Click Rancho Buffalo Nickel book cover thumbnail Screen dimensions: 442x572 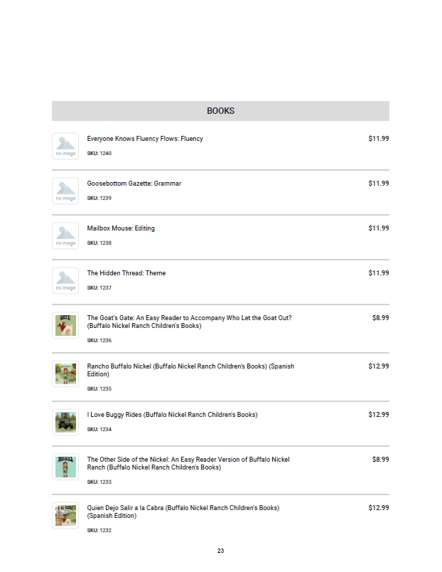coord(65,374)
